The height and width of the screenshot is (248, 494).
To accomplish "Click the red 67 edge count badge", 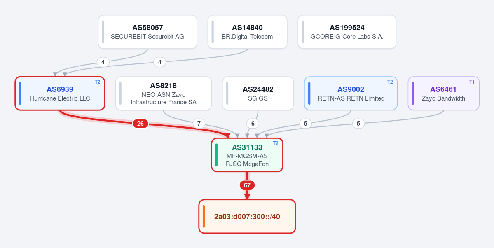I will [x=247, y=185].
